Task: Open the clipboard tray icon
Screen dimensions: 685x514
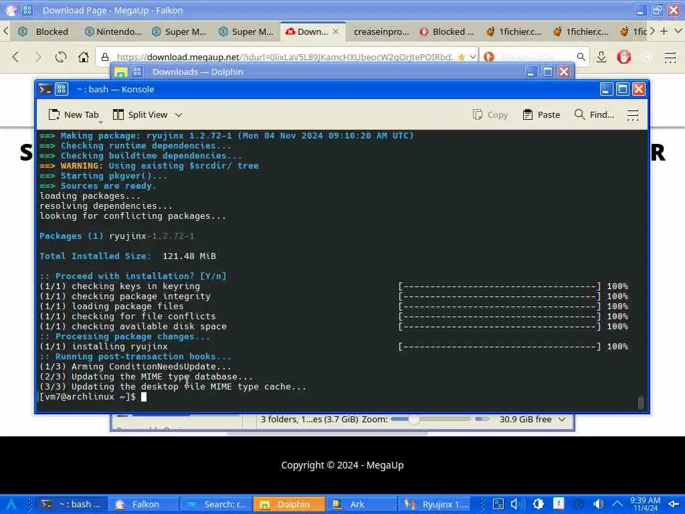Action: point(498,505)
